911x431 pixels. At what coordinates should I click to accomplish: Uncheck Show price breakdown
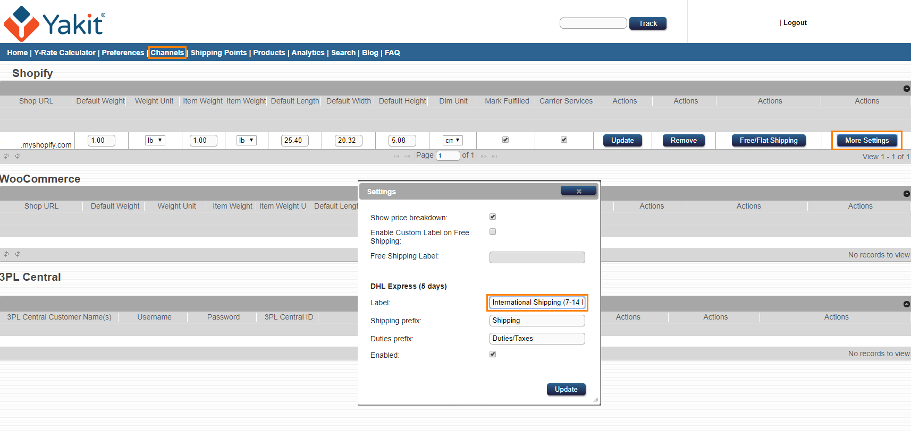pyautogui.click(x=493, y=217)
